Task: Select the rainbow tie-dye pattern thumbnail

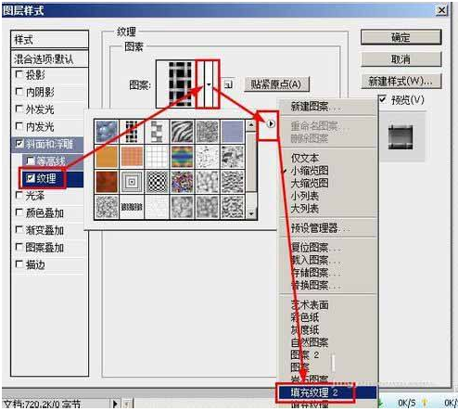Action: click(x=183, y=157)
